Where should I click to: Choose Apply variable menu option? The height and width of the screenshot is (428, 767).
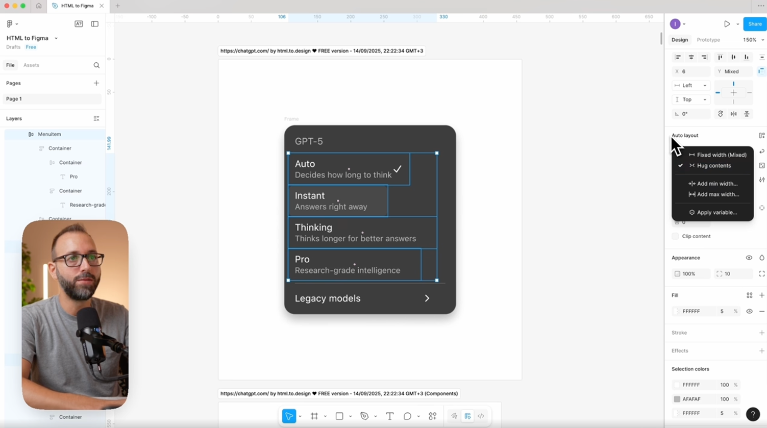pyautogui.click(x=712, y=212)
